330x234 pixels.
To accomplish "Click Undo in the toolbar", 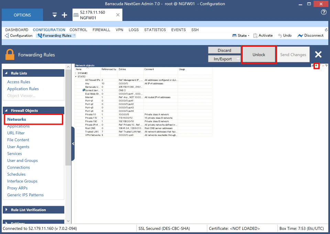I will [285, 35].
